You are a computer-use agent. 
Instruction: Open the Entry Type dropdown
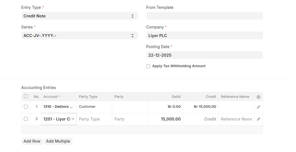pyautogui.click(x=79, y=16)
